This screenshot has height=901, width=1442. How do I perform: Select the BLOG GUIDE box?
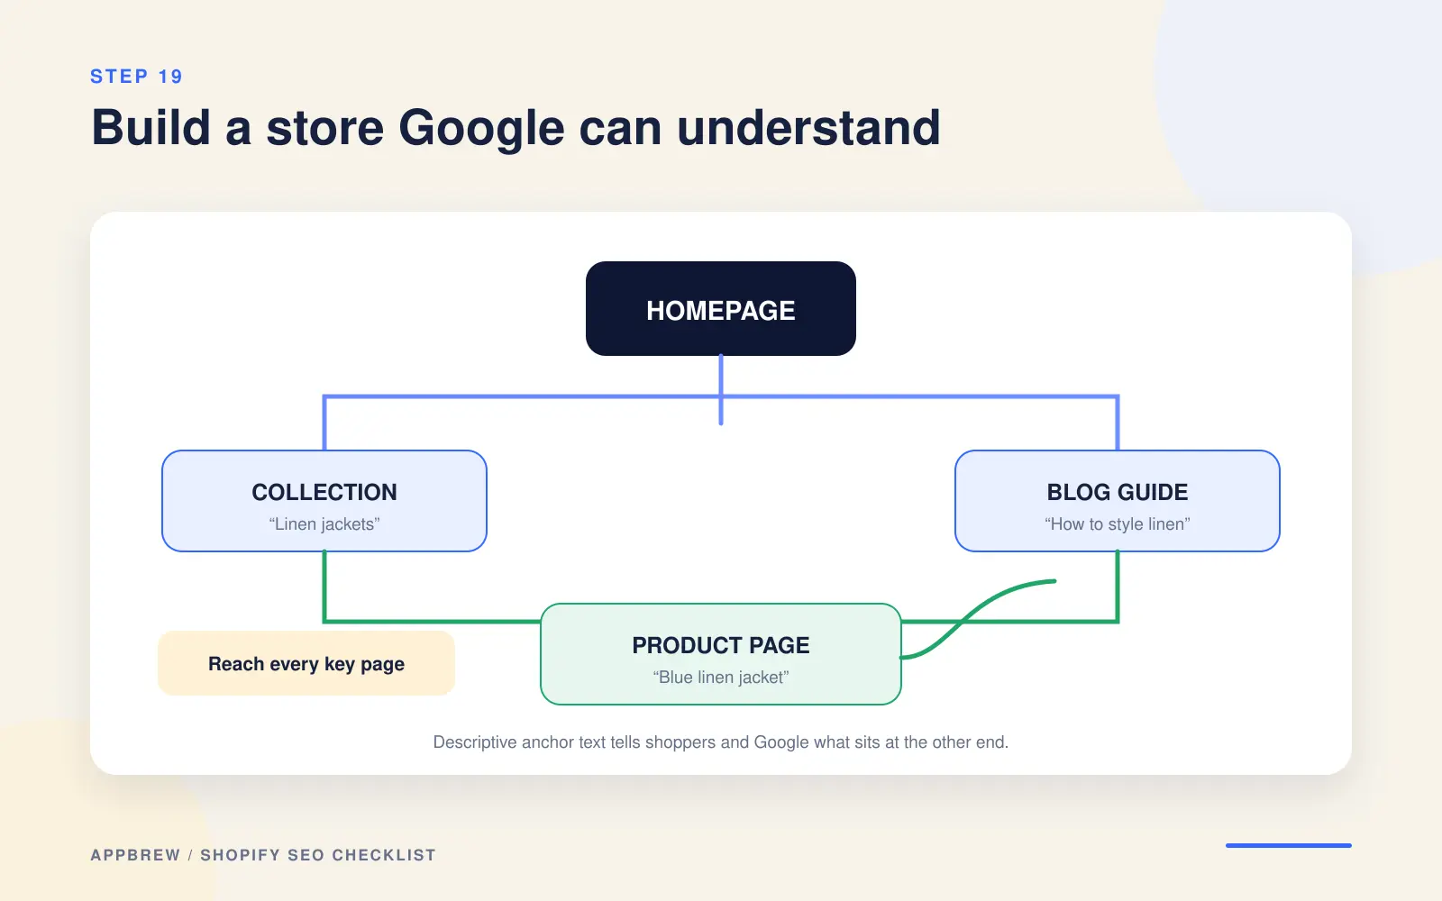point(1118,501)
